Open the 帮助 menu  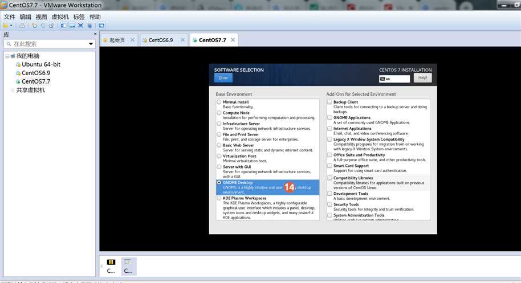coord(95,17)
